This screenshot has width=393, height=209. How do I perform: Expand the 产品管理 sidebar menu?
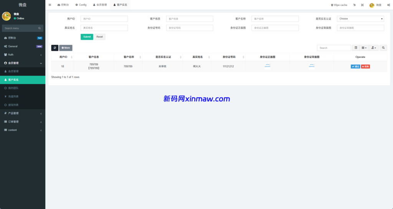point(23,113)
